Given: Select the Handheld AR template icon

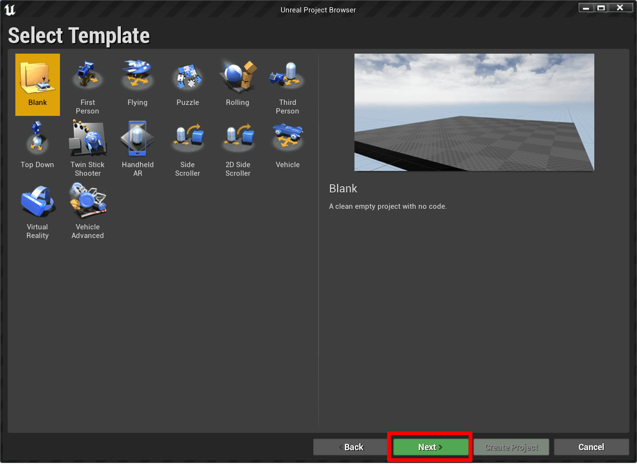Looking at the screenshot, I should [138, 137].
